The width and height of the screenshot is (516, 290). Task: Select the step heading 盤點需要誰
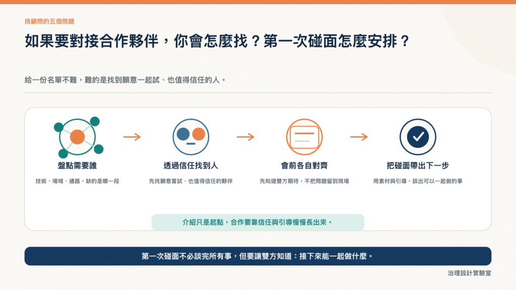(77, 165)
